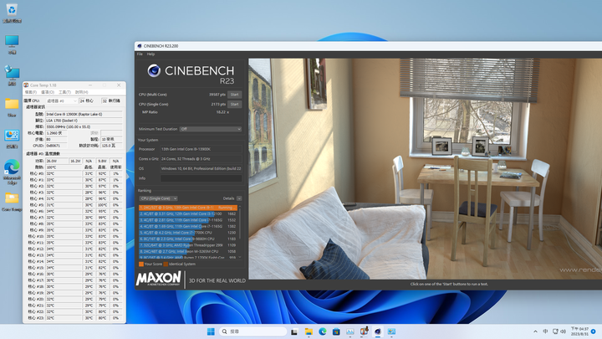Select the Core Temp folder desktop icon

pos(12,202)
